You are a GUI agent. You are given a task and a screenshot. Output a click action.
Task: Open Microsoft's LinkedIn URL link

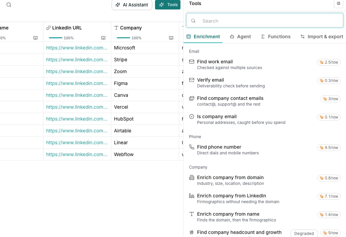(77, 48)
